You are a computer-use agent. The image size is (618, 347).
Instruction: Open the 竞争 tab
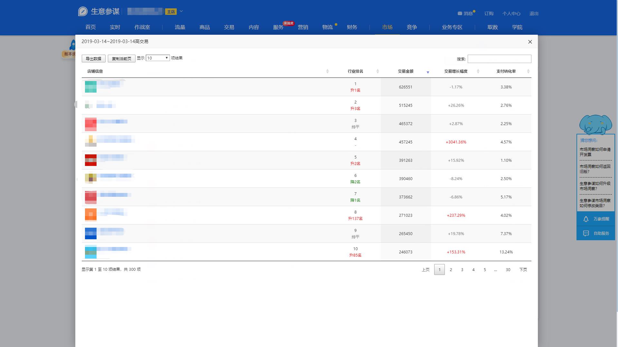tap(412, 27)
